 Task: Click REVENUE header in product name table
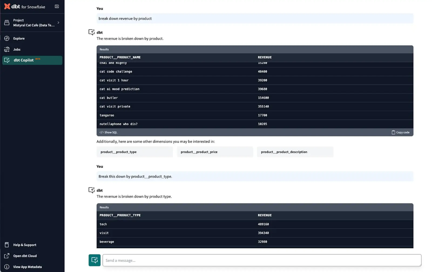(265, 57)
